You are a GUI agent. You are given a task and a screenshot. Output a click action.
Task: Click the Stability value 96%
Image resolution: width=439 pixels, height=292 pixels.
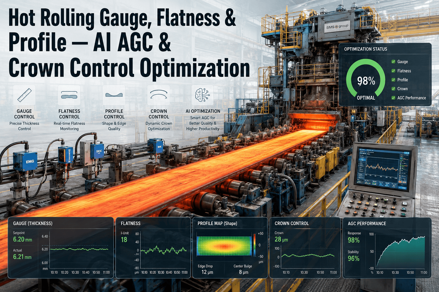pyautogui.click(x=354, y=259)
